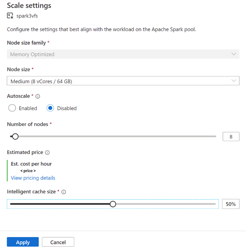Click the spark3vfs Spark pool icon
Screen dimensions: 246x249
[10, 16]
